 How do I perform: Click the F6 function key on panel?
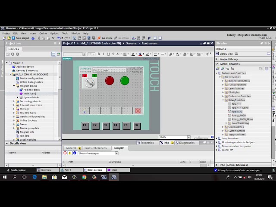[x=137, y=125]
